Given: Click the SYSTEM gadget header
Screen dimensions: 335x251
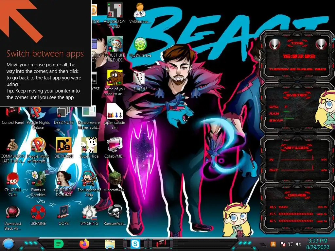Looking at the screenshot, I should (297, 95).
